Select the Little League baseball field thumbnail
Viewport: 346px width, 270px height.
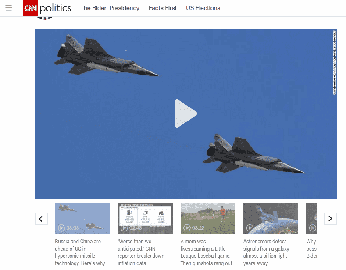coord(208,218)
